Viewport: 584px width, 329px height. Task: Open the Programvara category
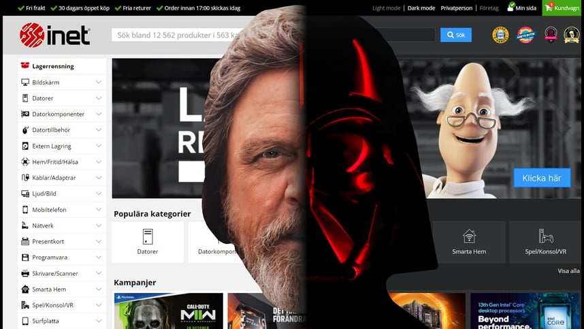pos(62,257)
